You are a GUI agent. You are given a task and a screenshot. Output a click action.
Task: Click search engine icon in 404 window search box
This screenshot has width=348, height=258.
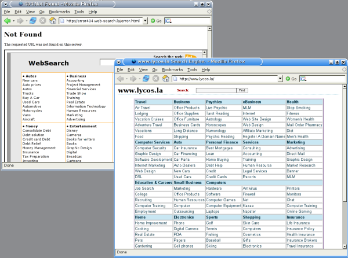tap(168, 21)
